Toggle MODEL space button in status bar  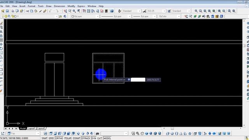pos(107,138)
